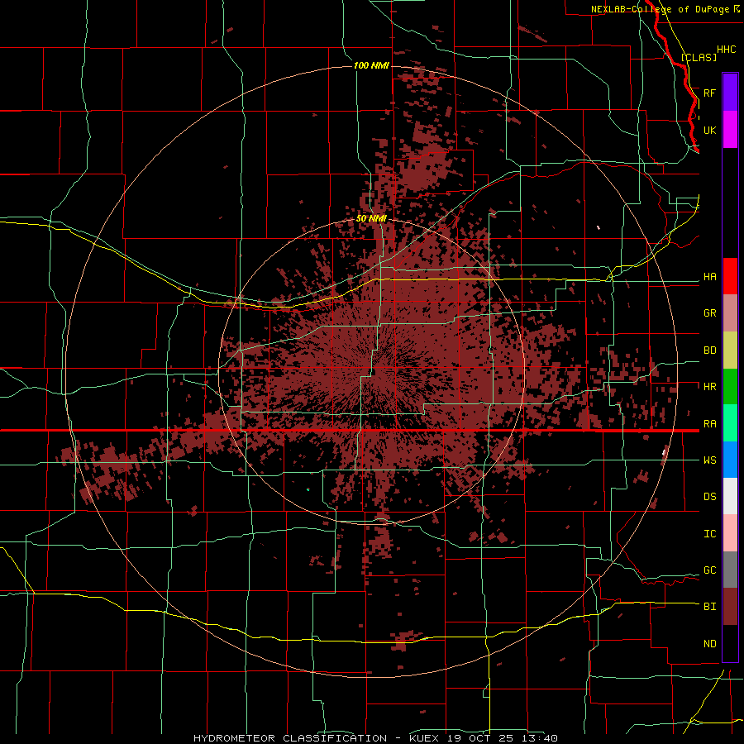
Task: Click the WS legend label
Action: 709,460
